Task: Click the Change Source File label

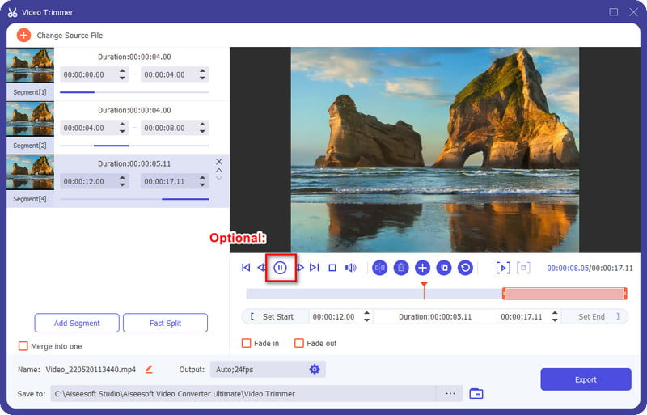Action: point(70,36)
